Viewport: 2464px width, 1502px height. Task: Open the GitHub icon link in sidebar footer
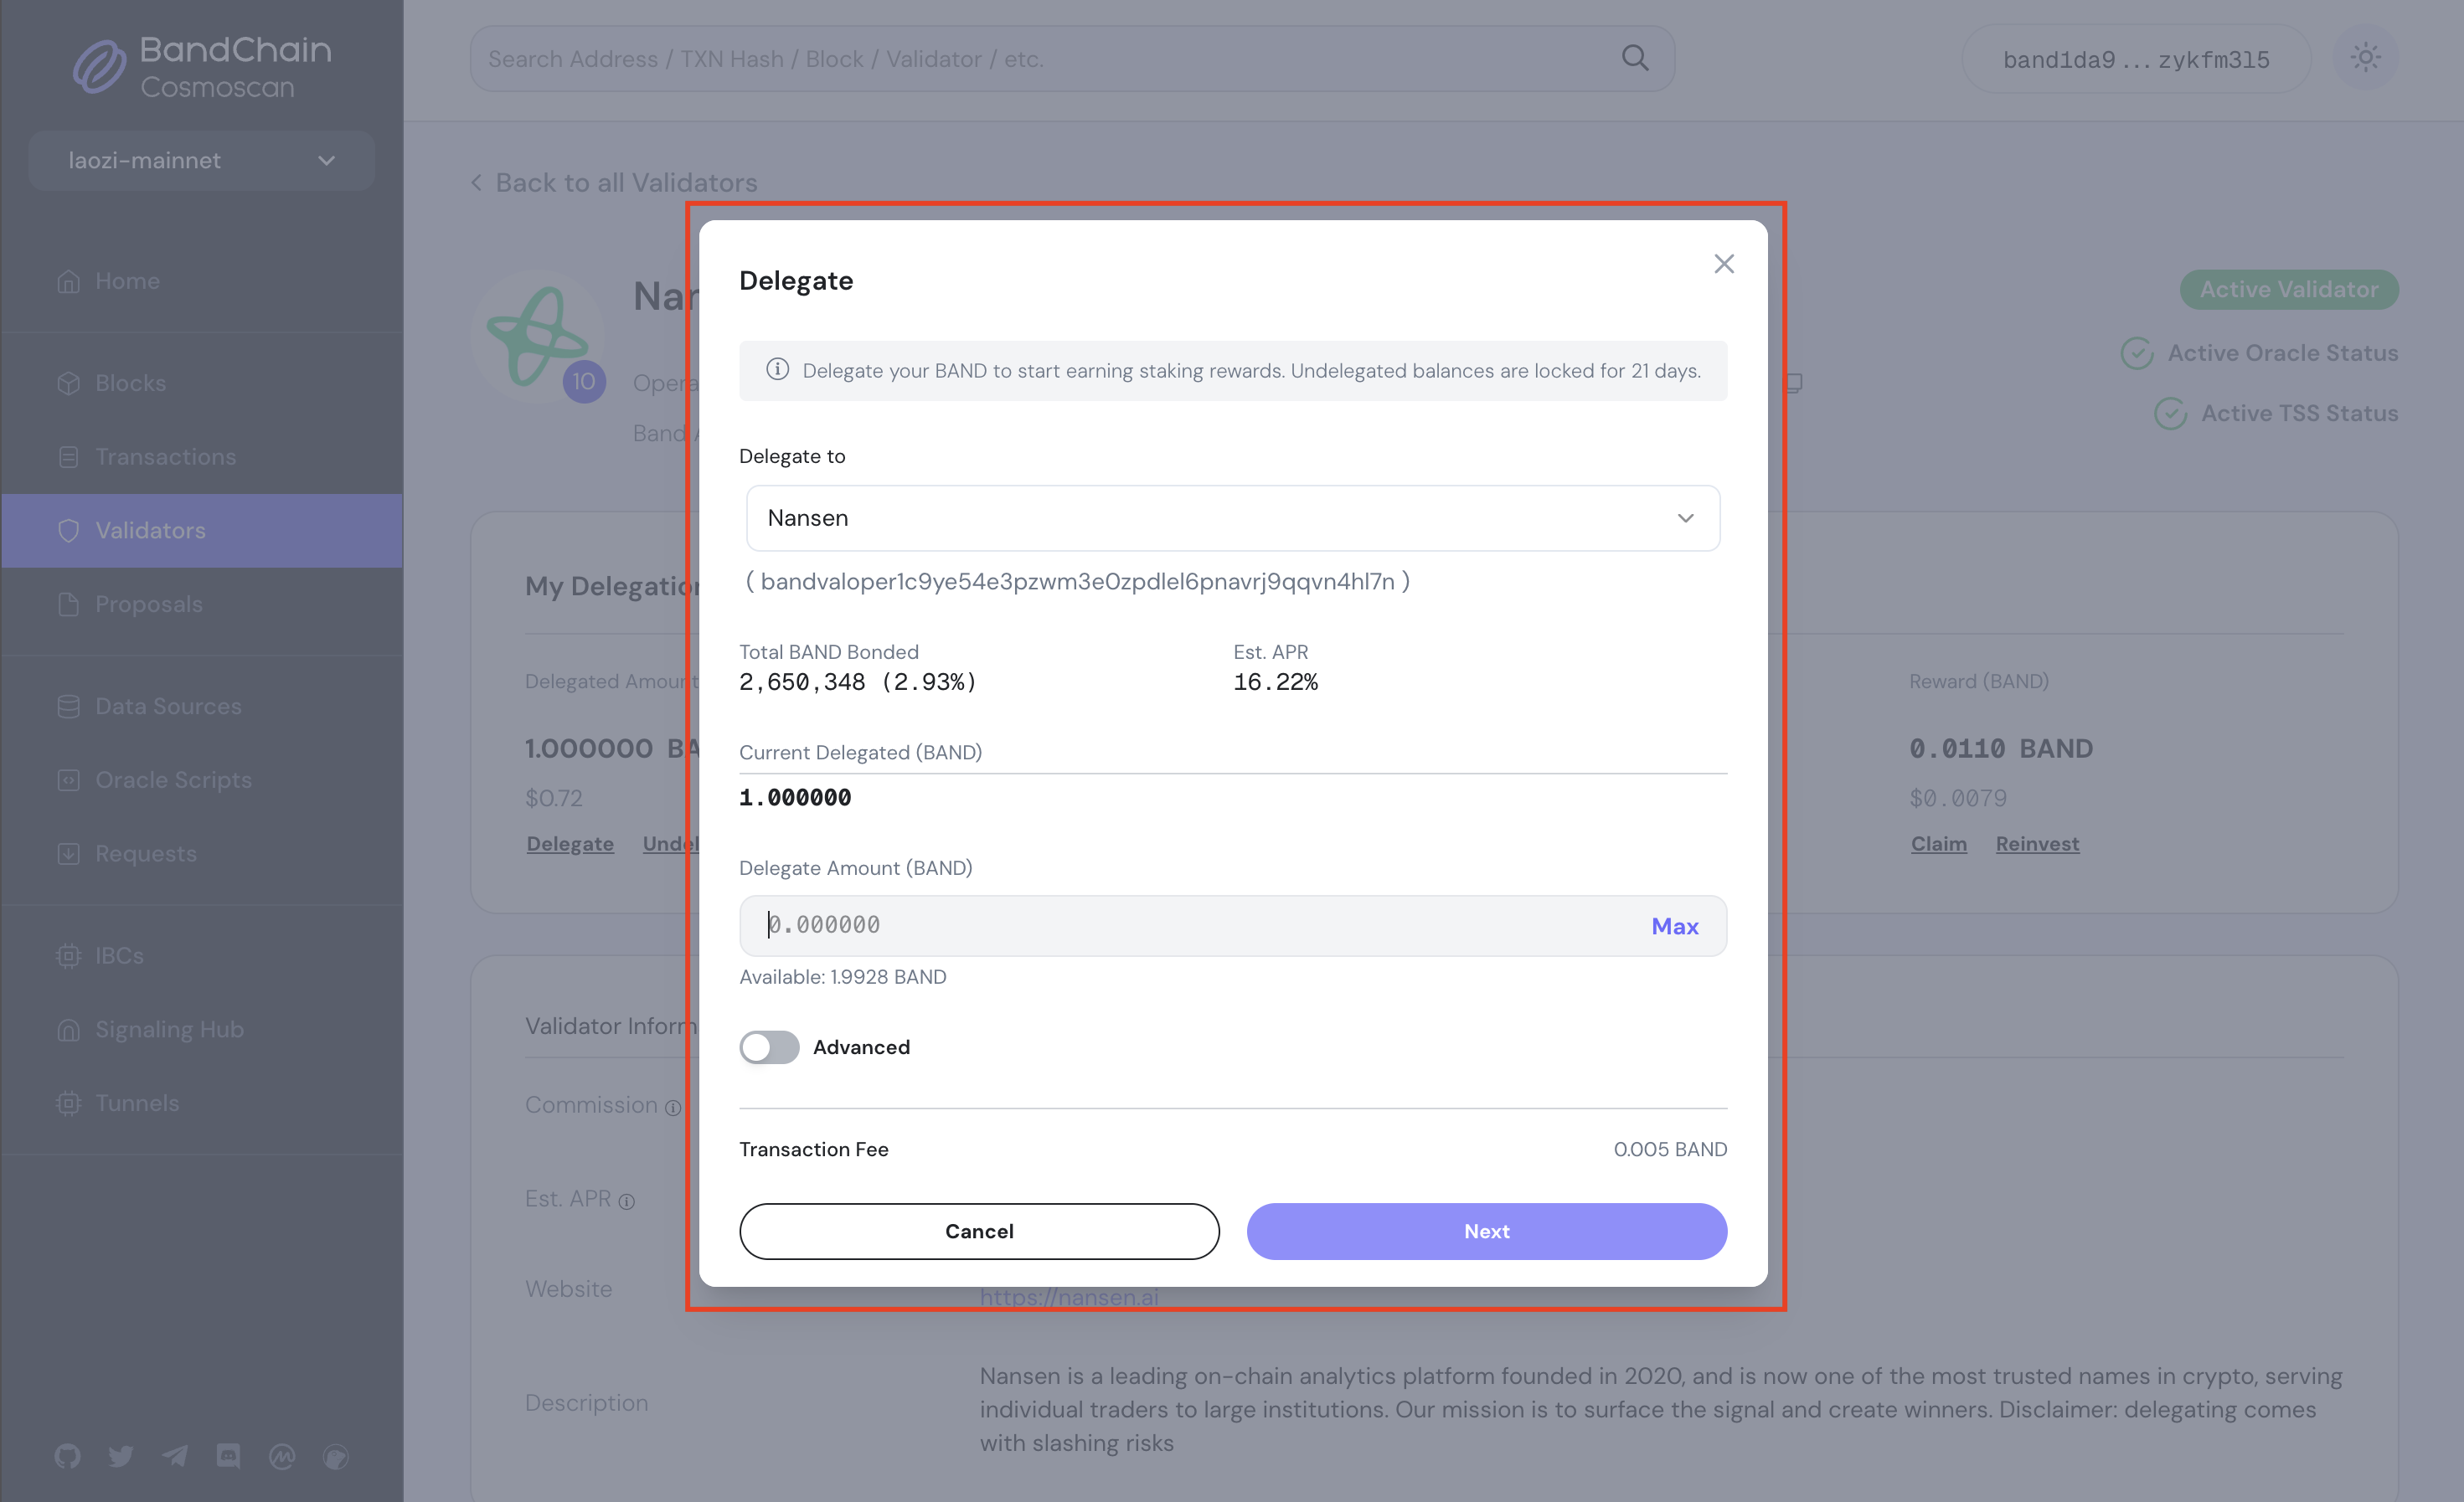[x=68, y=1456]
